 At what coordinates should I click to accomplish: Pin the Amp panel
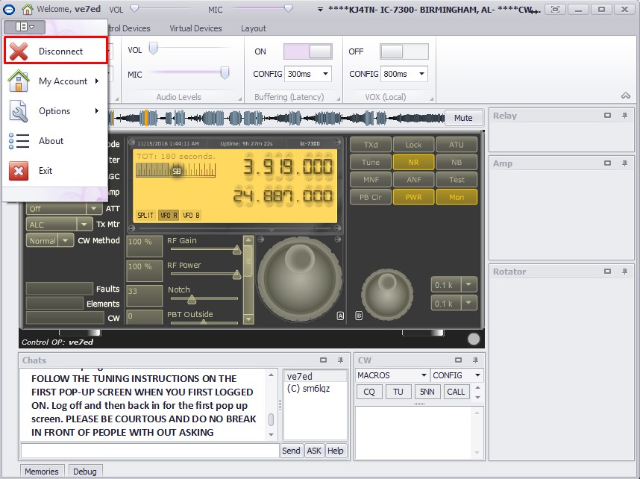[x=624, y=163]
